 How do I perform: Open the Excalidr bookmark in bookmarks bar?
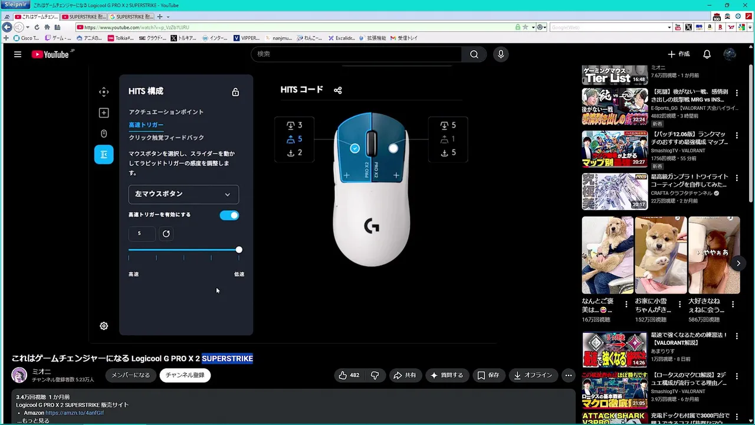[342, 38]
